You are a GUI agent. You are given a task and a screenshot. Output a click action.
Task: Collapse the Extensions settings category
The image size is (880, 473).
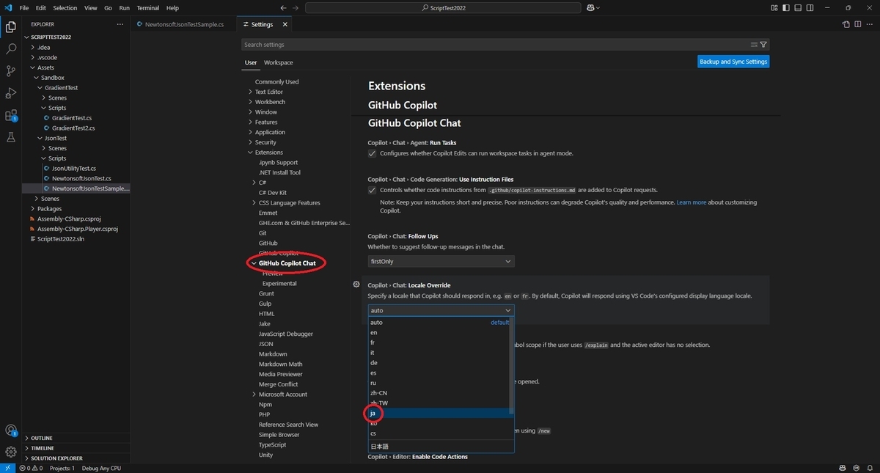click(250, 153)
